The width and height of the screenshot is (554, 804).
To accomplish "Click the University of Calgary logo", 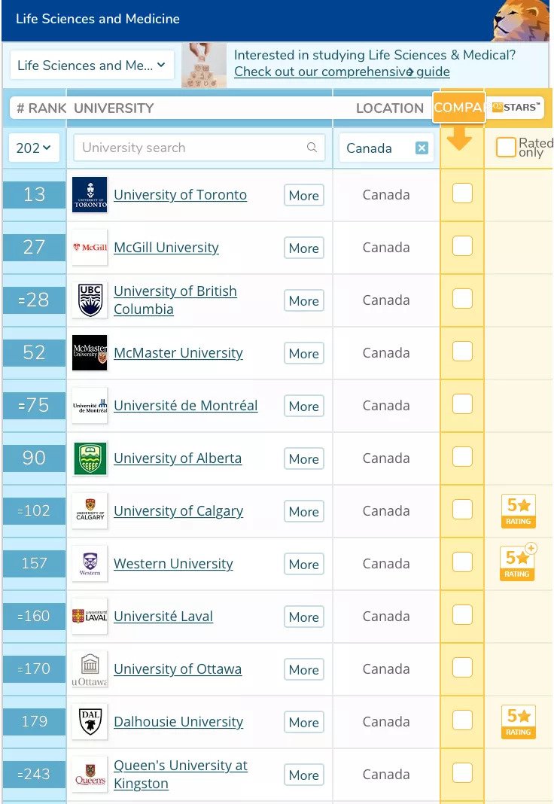I will [x=90, y=510].
